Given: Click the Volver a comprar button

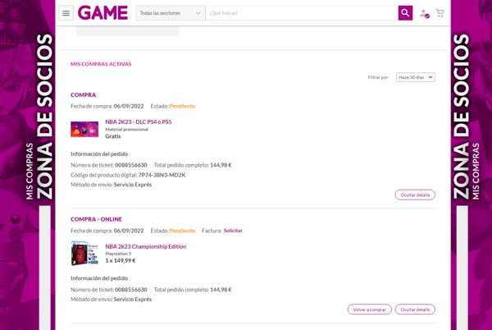Looking at the screenshot, I should 369,309.
